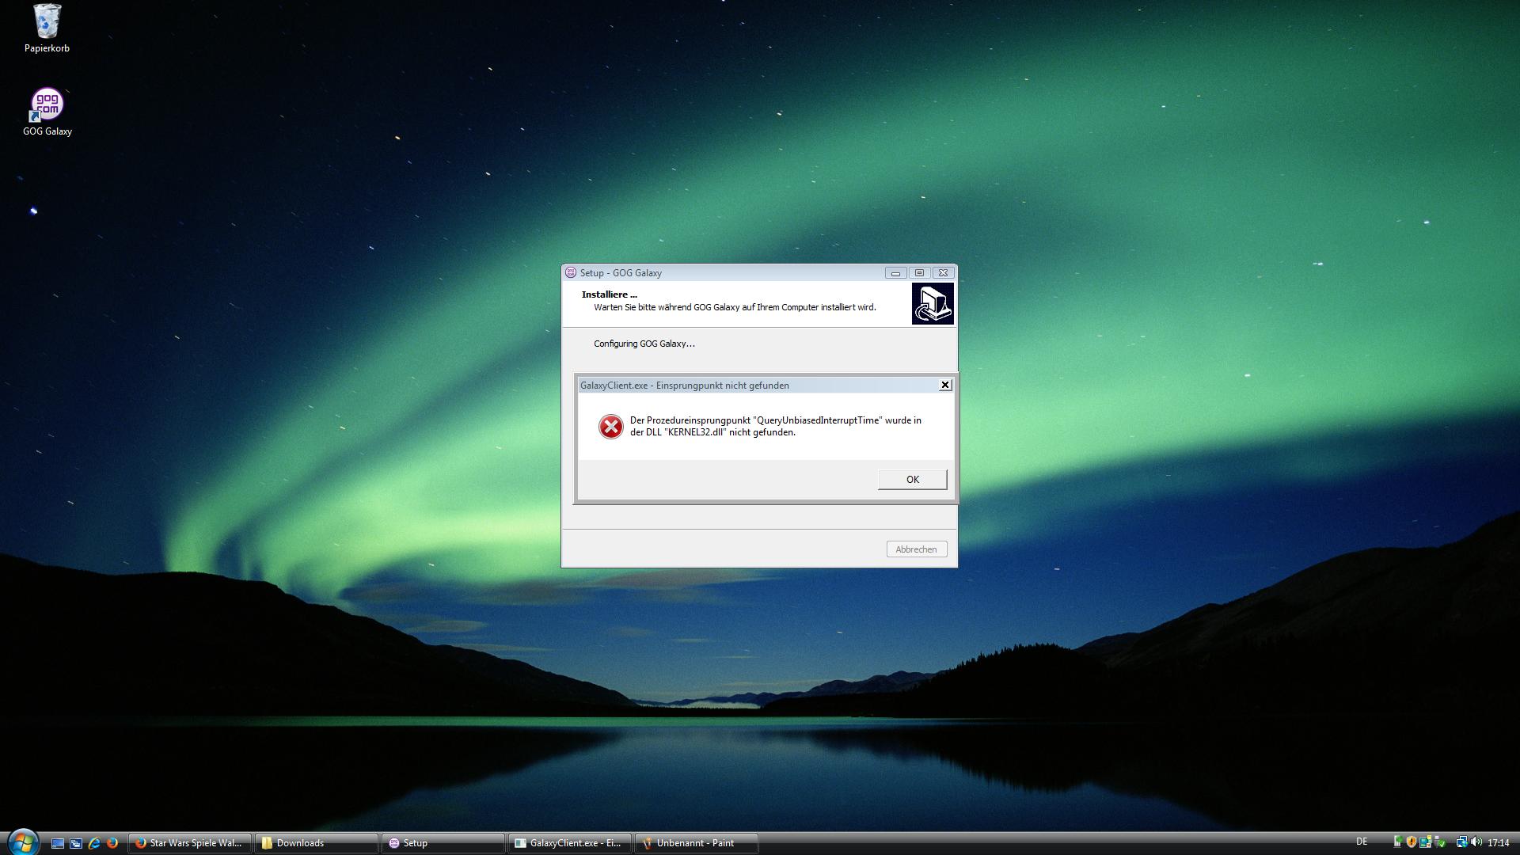Click the QueryUnbiasedInterruptTime error message text
Image resolution: width=1520 pixels, height=855 pixels.
[x=776, y=426]
